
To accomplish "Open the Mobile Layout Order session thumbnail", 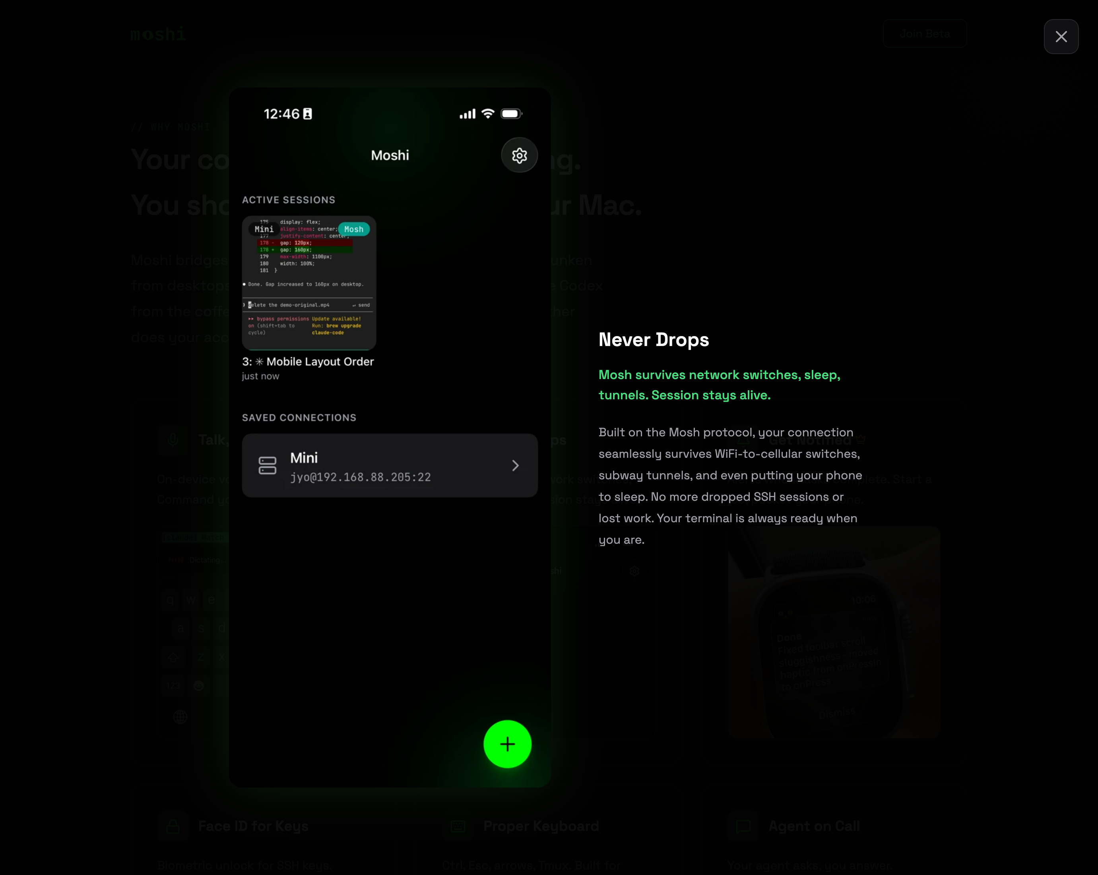I will click(x=308, y=283).
